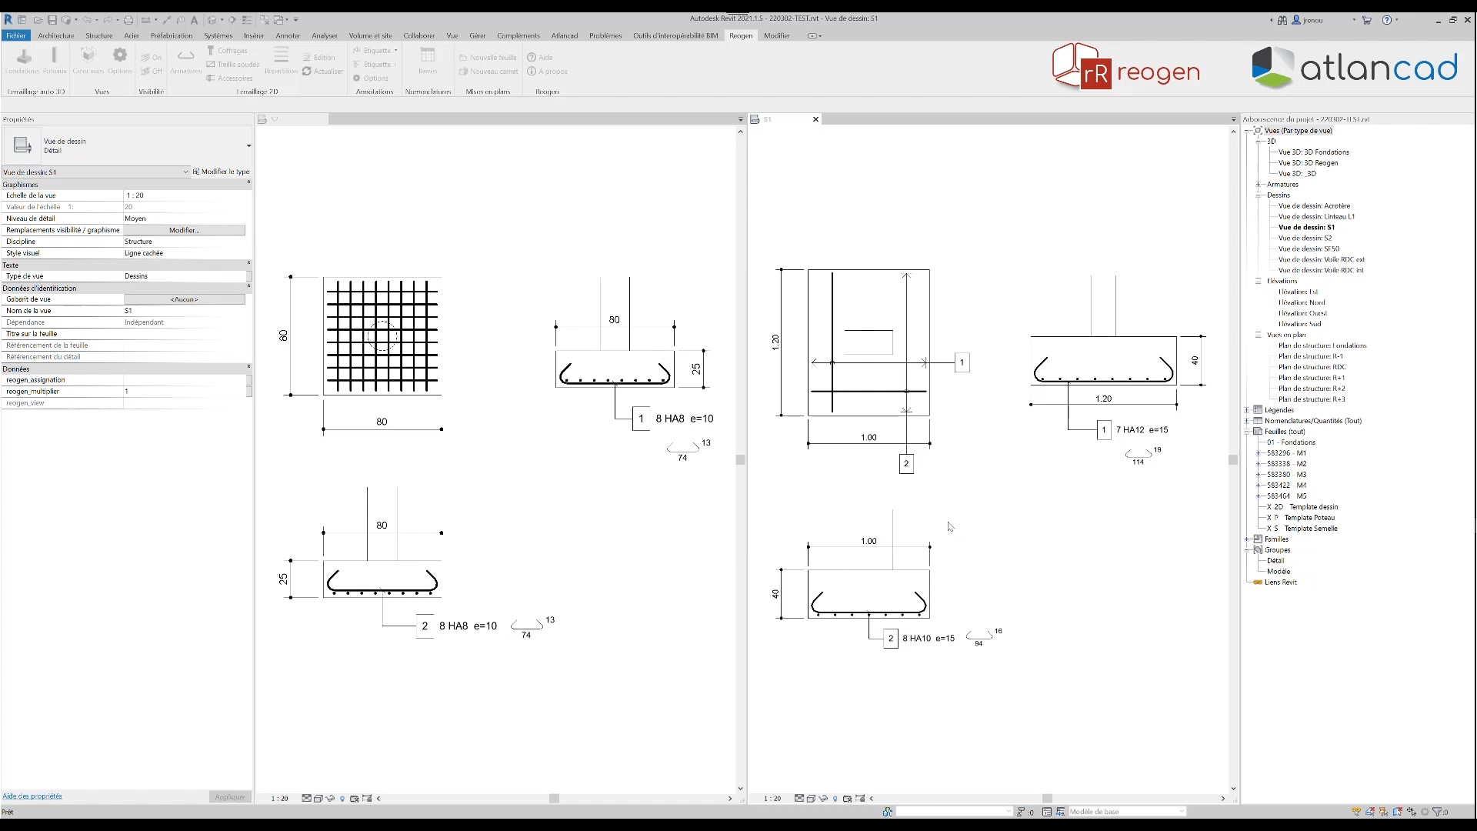Click the help question mark icon in the title bar
The height and width of the screenshot is (831, 1477).
(1386, 20)
